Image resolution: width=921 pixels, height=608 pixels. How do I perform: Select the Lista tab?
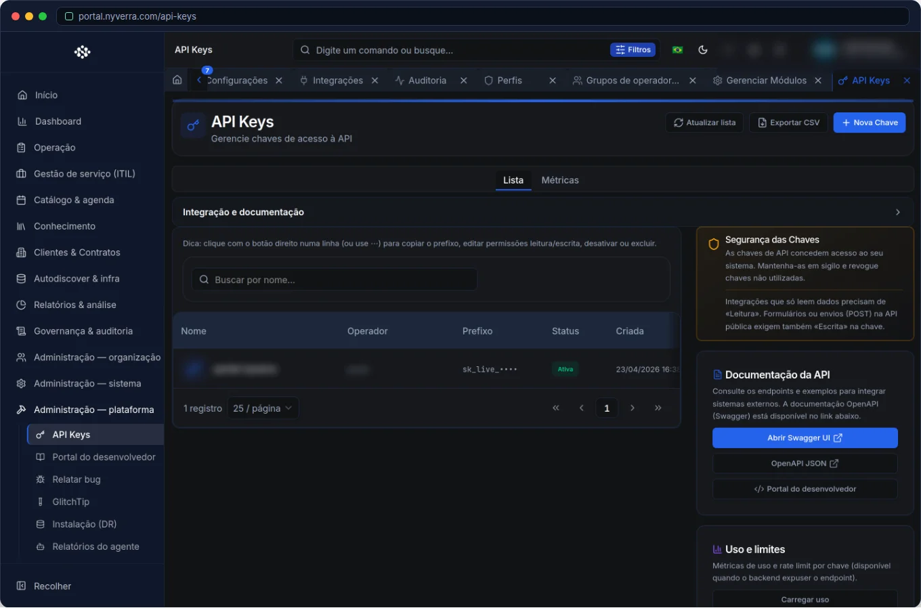(513, 180)
